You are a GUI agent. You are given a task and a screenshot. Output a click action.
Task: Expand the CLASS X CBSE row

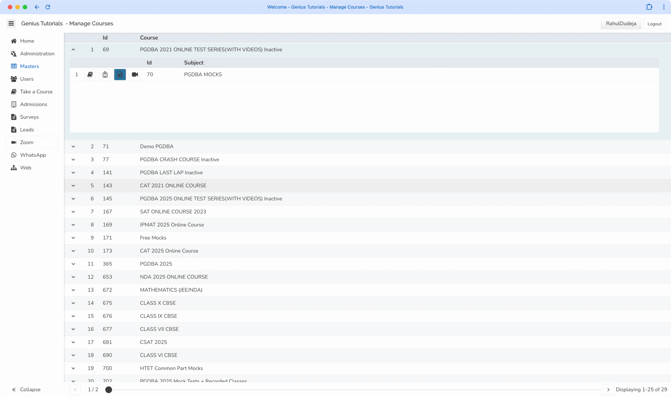(x=73, y=303)
